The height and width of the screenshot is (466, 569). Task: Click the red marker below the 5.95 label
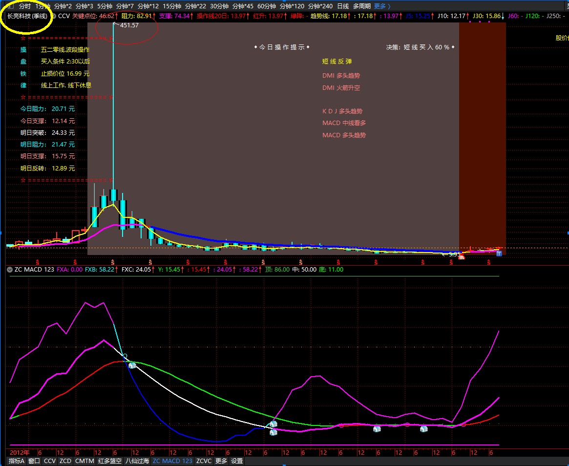coord(461,256)
